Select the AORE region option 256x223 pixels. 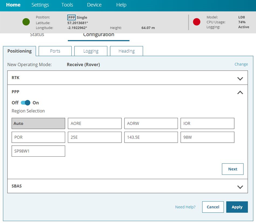click(94, 123)
